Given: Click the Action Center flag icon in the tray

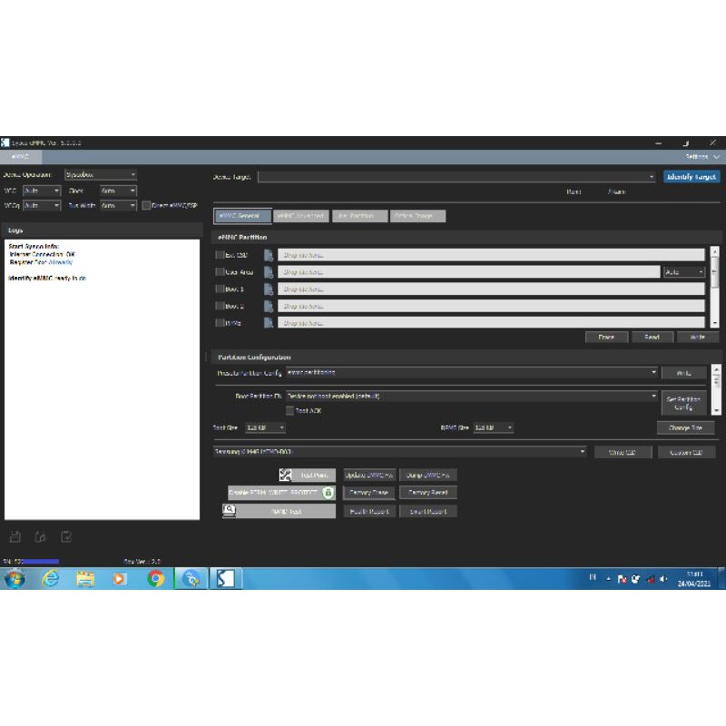Looking at the screenshot, I should tap(622, 579).
